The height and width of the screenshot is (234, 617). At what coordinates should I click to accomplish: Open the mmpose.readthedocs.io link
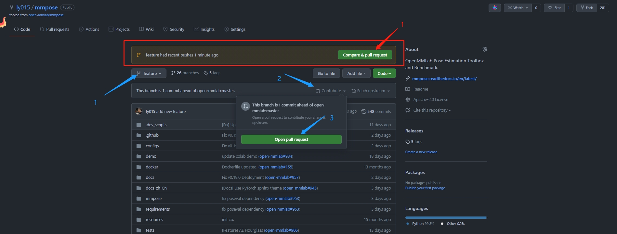tap(444, 79)
